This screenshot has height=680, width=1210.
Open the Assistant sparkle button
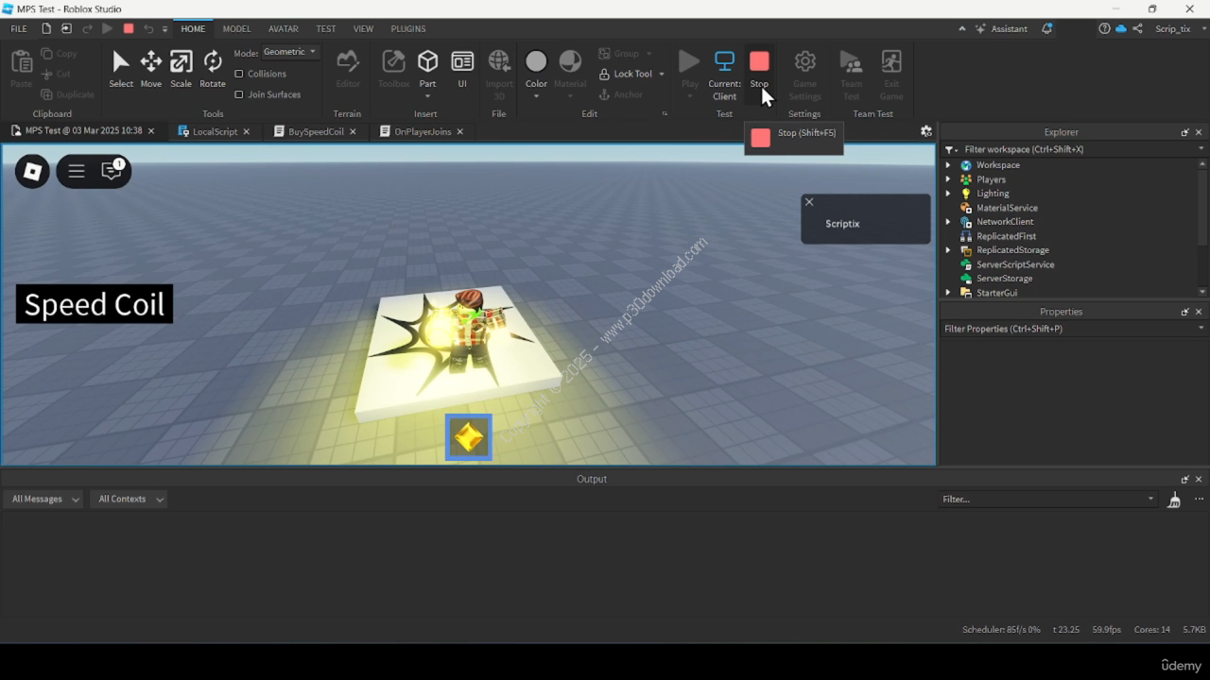[1001, 28]
